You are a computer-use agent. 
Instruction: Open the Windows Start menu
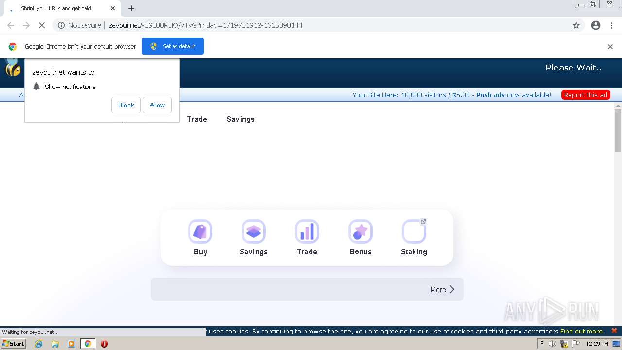click(14, 344)
